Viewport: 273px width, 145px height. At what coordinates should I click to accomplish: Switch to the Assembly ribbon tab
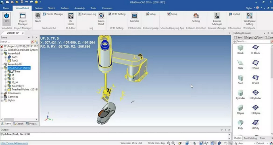coord(79,8)
